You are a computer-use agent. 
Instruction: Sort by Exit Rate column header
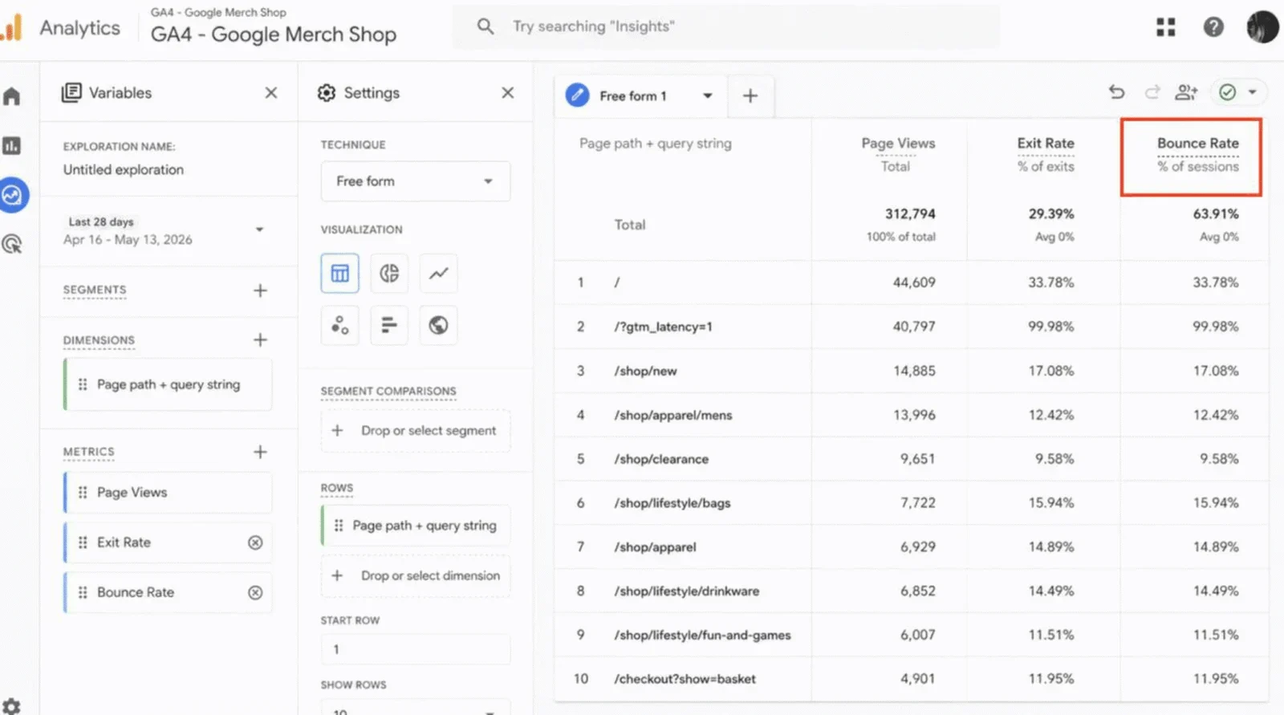coord(1046,144)
